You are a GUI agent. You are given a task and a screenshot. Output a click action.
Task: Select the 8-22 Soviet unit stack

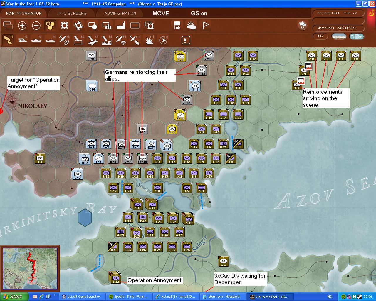(152, 204)
